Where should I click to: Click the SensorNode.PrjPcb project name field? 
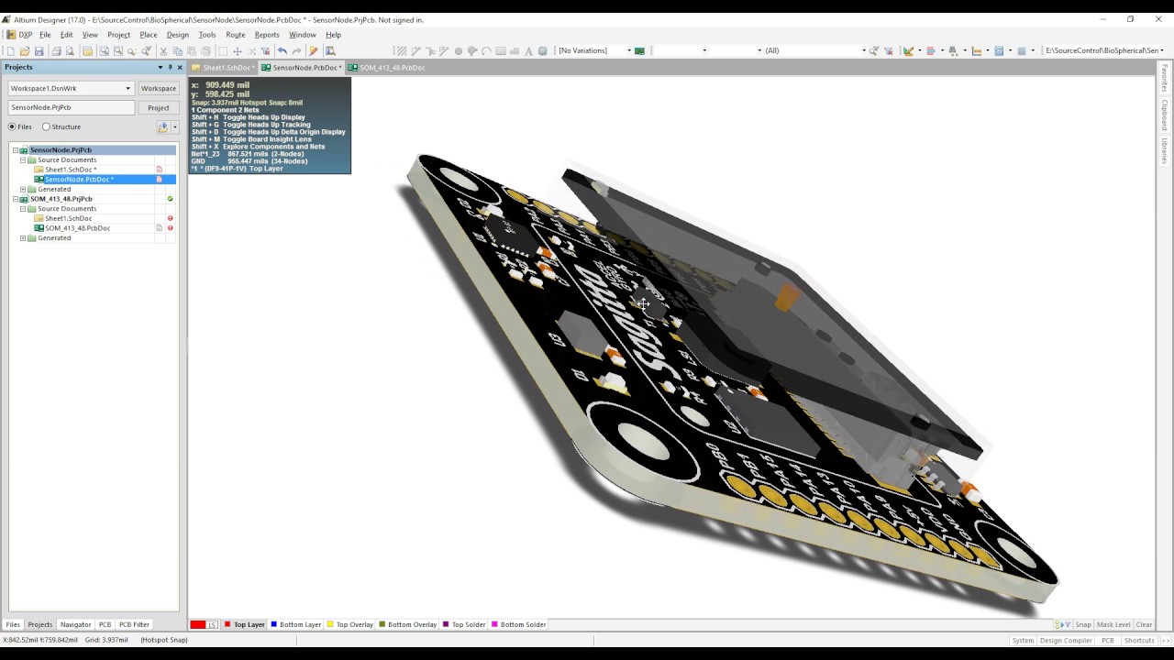(x=70, y=107)
